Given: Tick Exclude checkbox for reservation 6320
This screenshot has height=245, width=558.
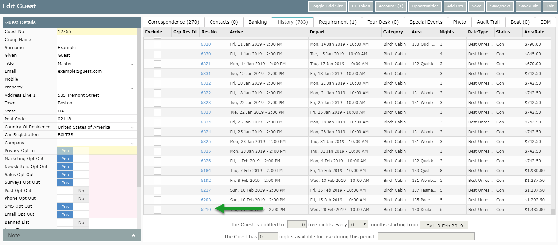Looking at the screenshot, I should (158, 44).
